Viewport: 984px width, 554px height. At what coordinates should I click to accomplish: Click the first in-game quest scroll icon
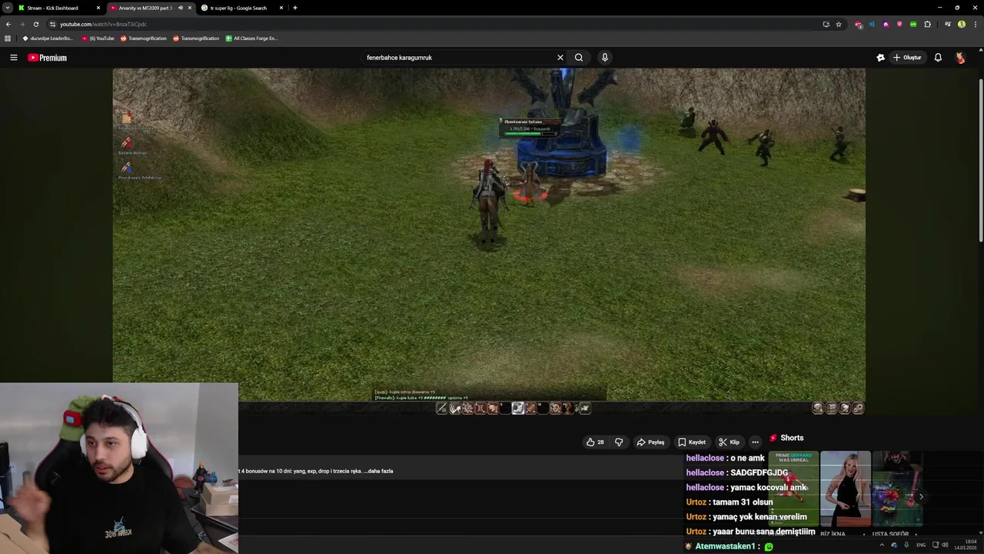(127, 117)
